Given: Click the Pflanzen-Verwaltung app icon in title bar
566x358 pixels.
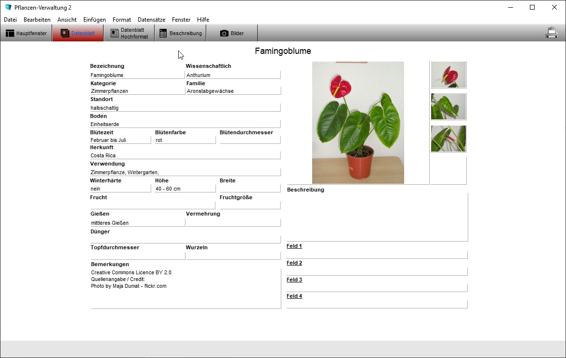Looking at the screenshot, I should (8, 7).
